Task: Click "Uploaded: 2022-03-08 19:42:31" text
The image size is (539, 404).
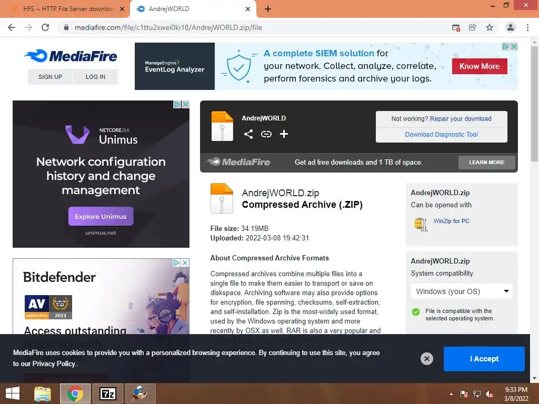Action: tap(259, 238)
